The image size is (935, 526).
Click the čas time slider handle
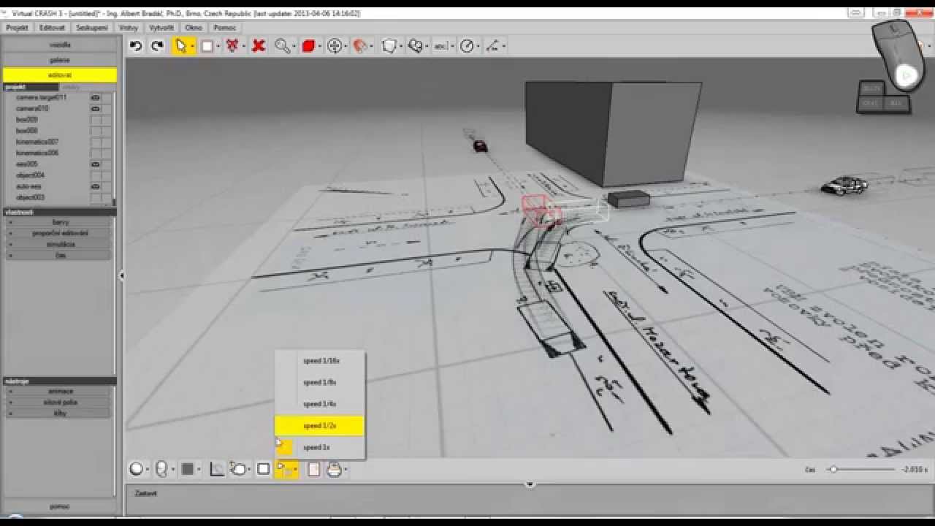pyautogui.click(x=833, y=470)
